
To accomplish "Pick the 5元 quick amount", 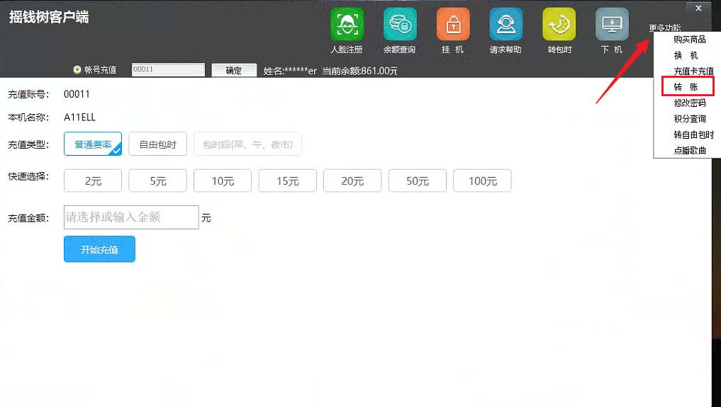I will pyautogui.click(x=157, y=180).
